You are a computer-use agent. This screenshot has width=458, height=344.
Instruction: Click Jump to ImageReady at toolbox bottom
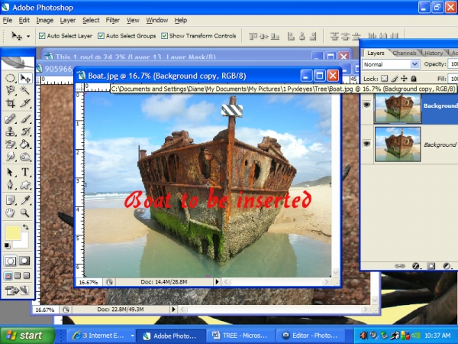pos(18,290)
